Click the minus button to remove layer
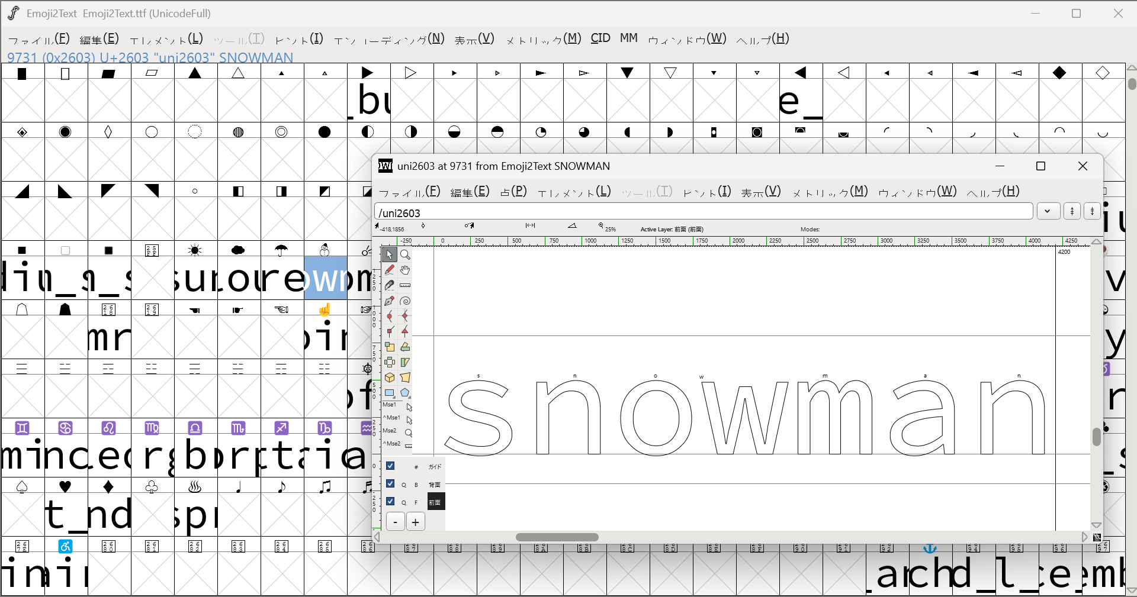Viewport: 1137px width, 597px height. click(396, 522)
